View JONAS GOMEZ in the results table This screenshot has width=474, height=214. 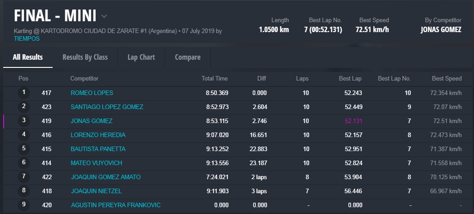[x=91, y=121]
